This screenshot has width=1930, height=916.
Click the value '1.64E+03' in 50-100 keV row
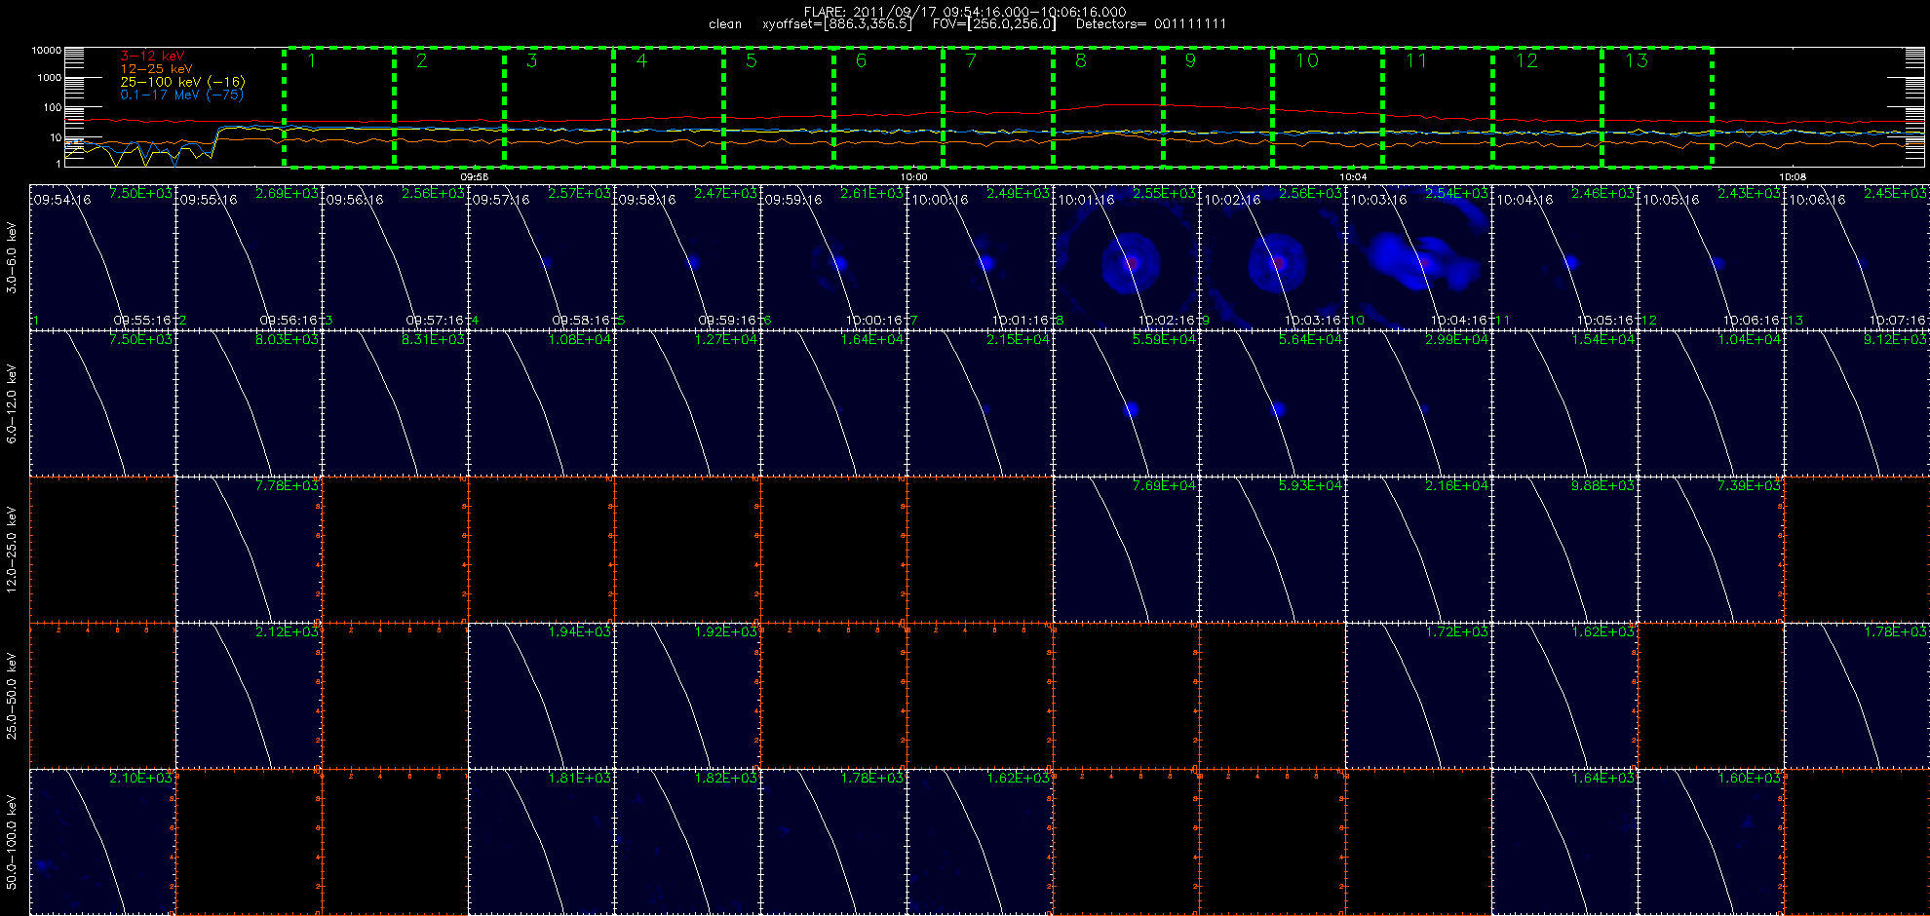point(1603,779)
